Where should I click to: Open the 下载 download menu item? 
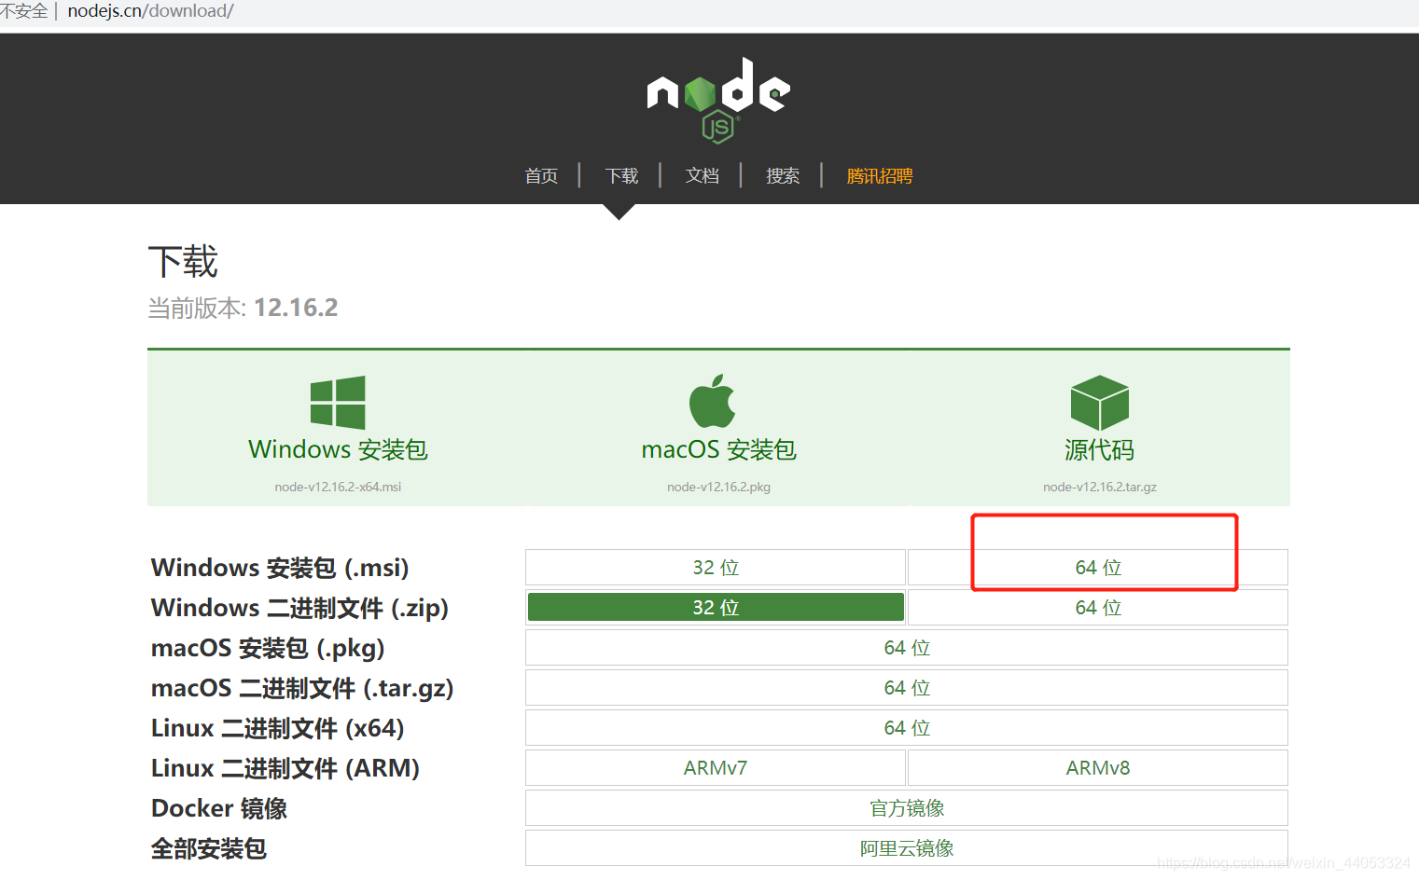click(x=621, y=176)
